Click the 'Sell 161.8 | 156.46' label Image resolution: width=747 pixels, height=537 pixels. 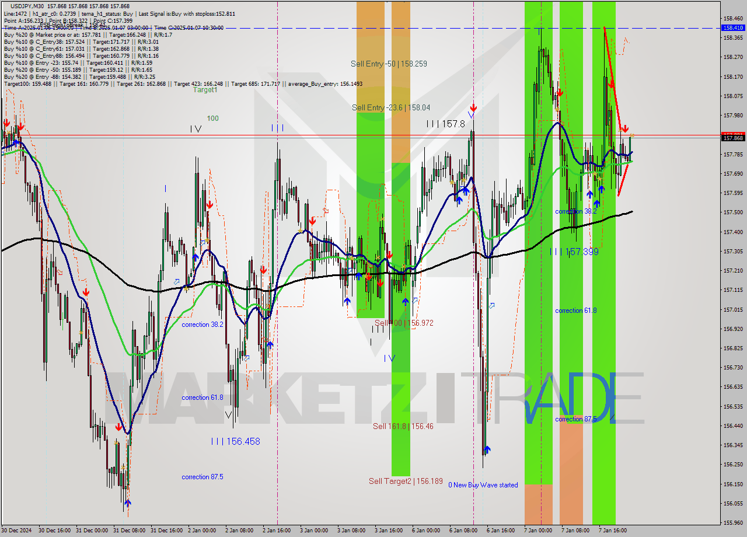pos(403,426)
